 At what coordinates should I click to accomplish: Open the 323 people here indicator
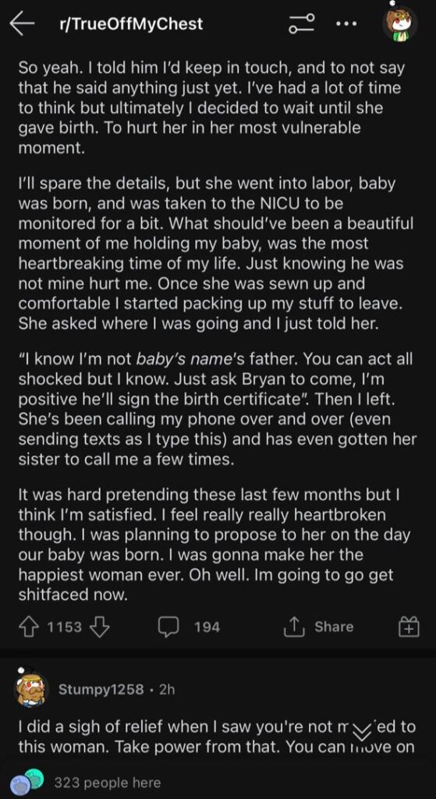click(x=107, y=783)
